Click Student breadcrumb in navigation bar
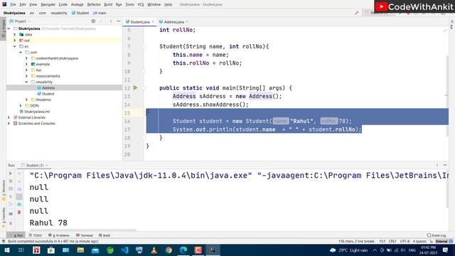The width and height of the screenshot is (455, 256). click(80, 13)
